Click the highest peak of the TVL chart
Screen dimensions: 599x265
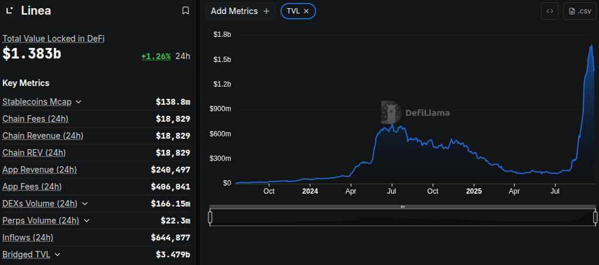point(591,46)
